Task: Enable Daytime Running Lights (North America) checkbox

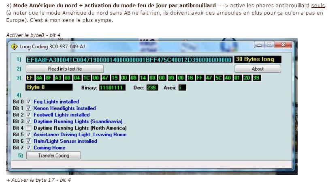Action: point(28,128)
